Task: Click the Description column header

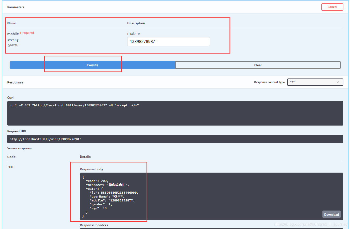Action: click(136, 23)
